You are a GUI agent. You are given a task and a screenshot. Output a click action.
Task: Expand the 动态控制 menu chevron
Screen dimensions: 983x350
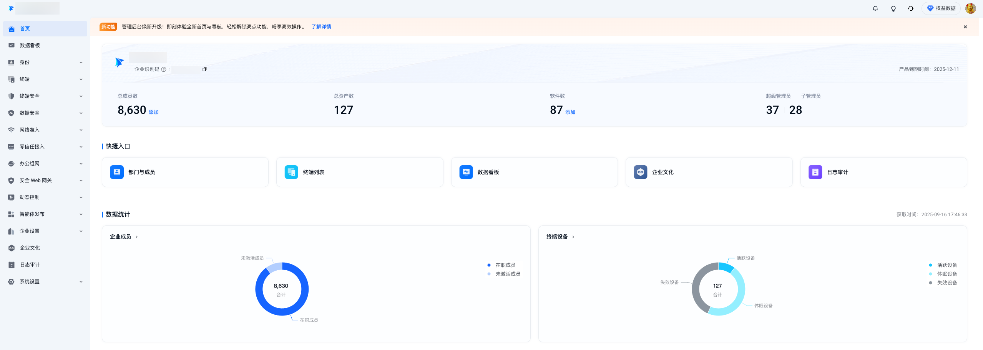81,197
